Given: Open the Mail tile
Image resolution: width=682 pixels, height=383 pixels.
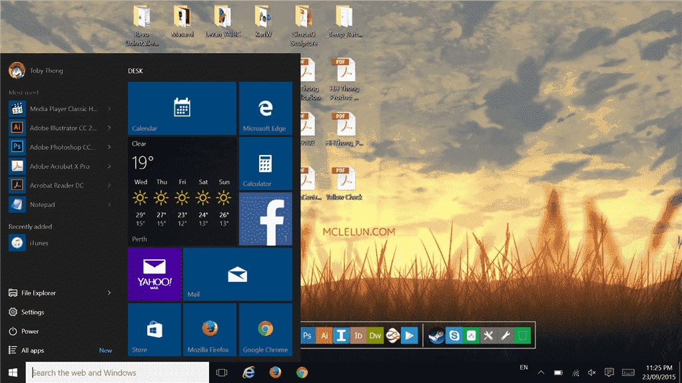Looking at the screenshot, I should pos(238,275).
